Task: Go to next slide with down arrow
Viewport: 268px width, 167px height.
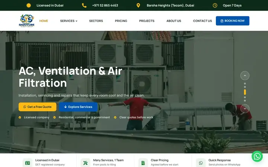Action: coord(245,108)
